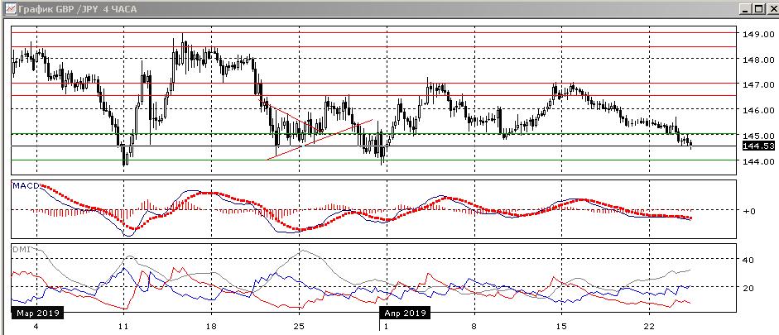
Task: Minimize the GBP/JPY chart window
Action: (x=745, y=8)
